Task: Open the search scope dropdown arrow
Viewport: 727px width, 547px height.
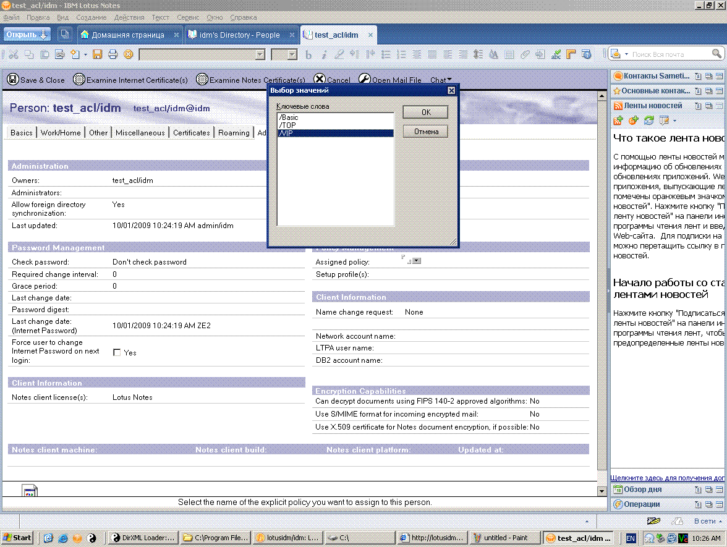Action: [626, 54]
